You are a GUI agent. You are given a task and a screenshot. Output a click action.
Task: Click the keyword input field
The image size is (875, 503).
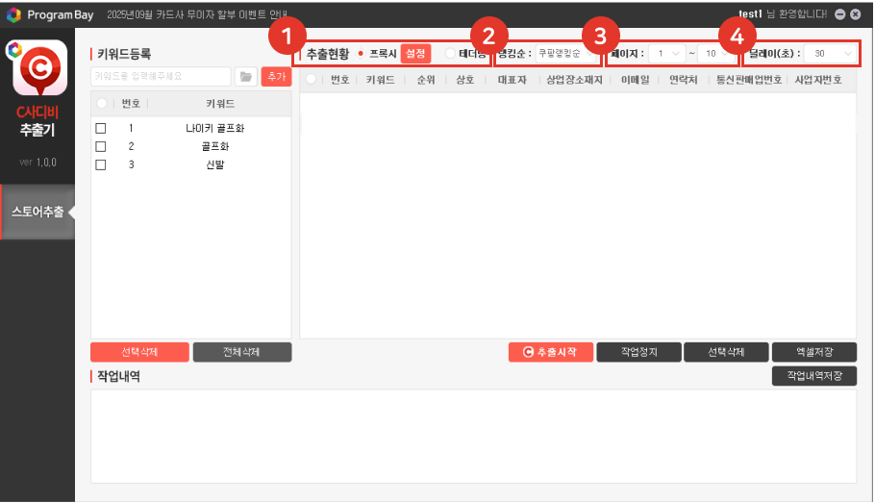coord(161,76)
